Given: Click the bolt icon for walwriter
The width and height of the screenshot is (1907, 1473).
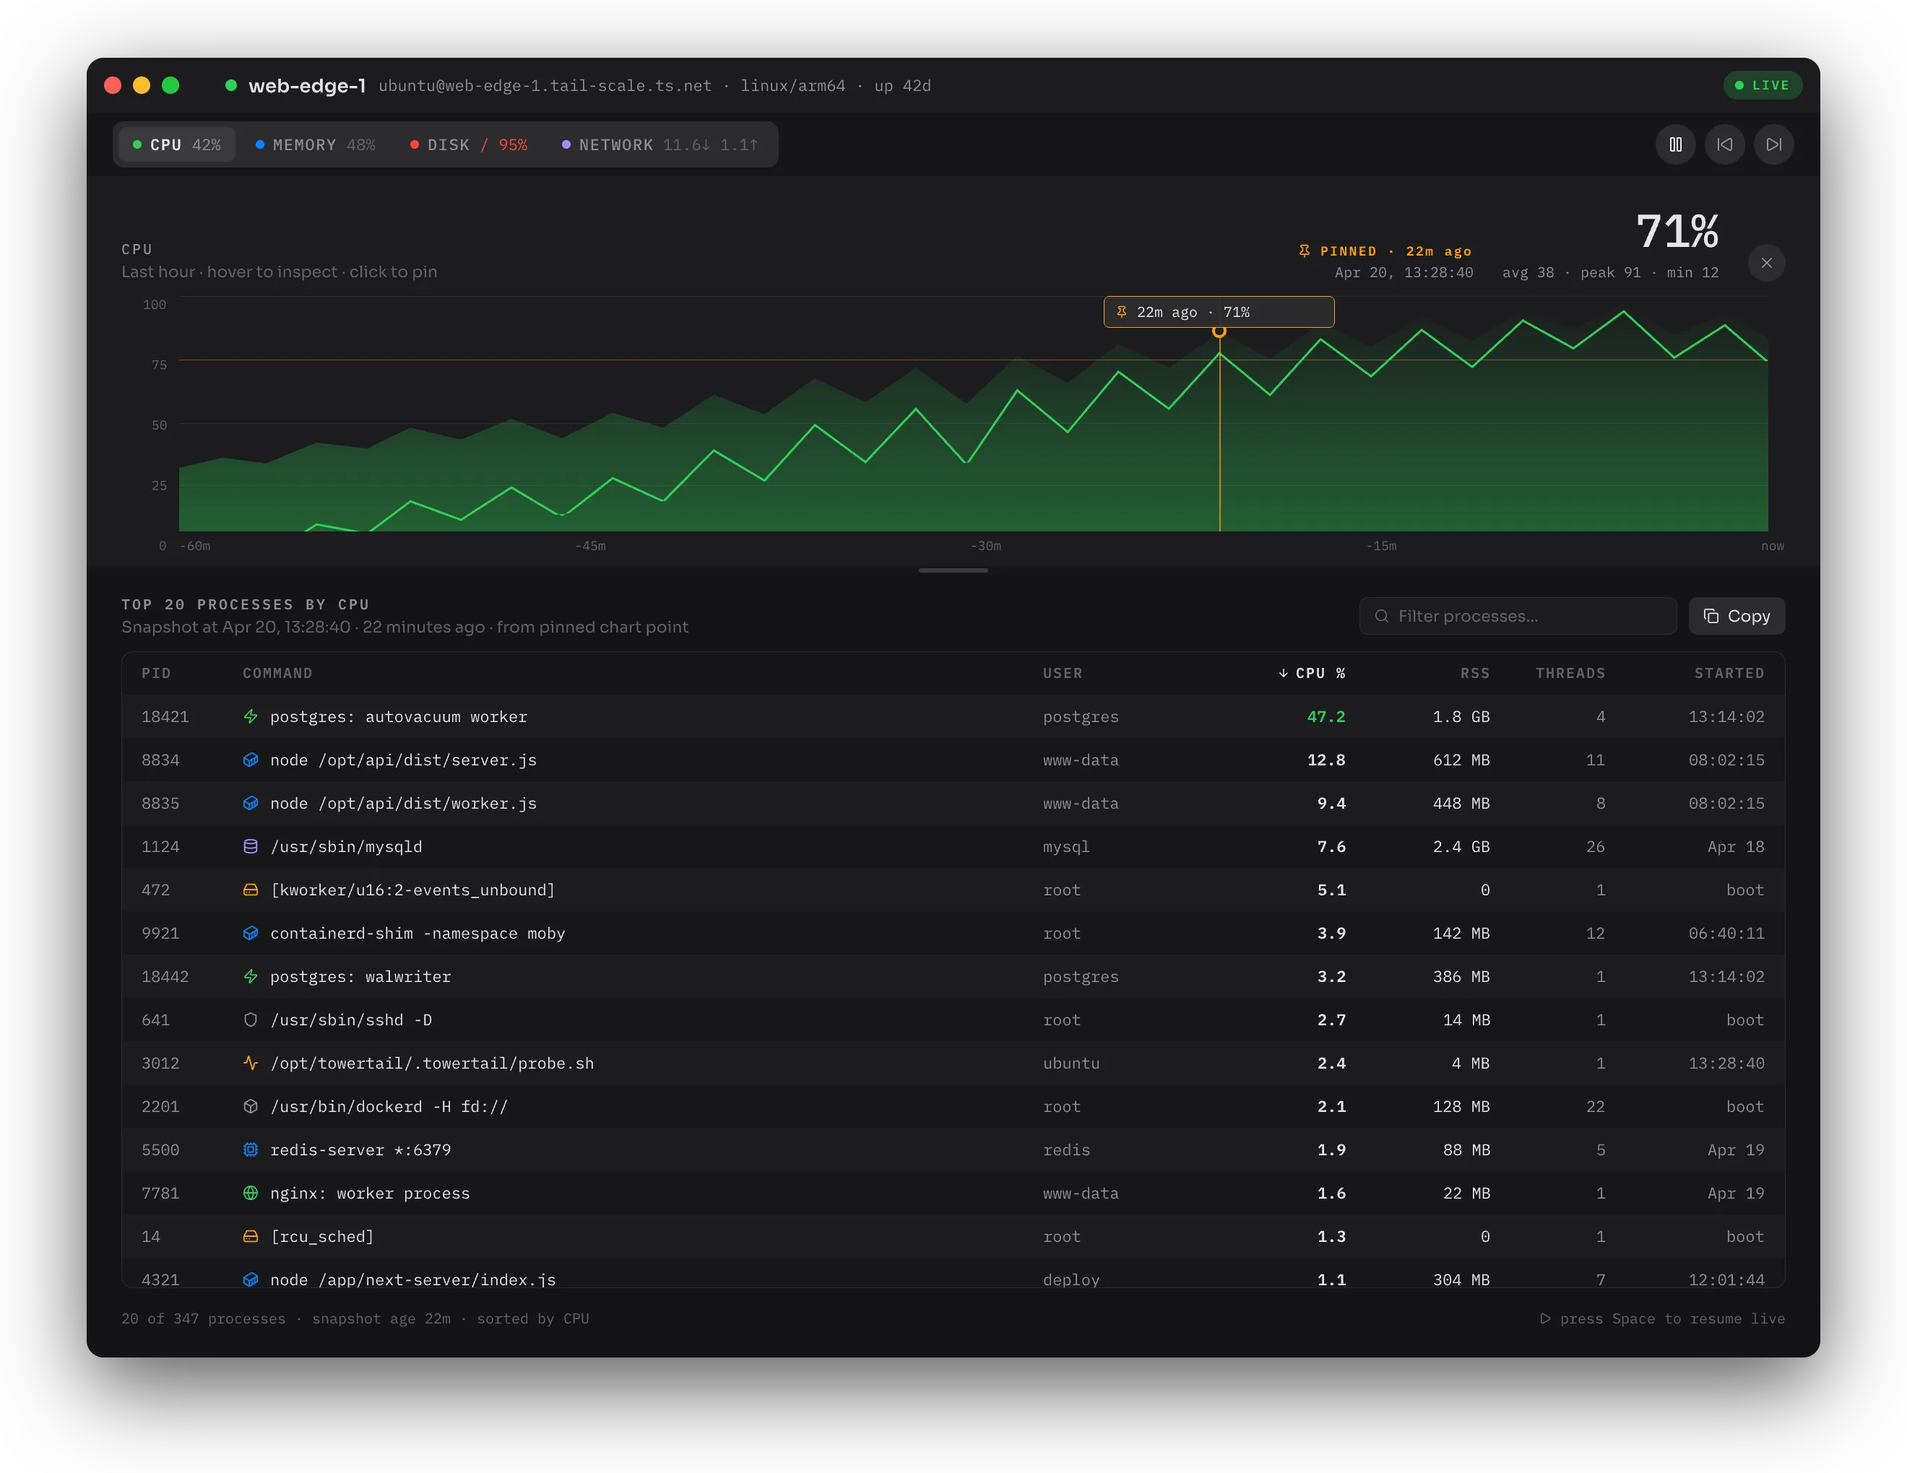Looking at the screenshot, I should 251,976.
